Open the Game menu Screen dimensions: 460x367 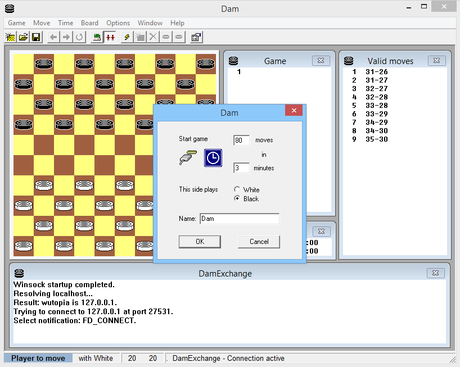tap(17, 23)
